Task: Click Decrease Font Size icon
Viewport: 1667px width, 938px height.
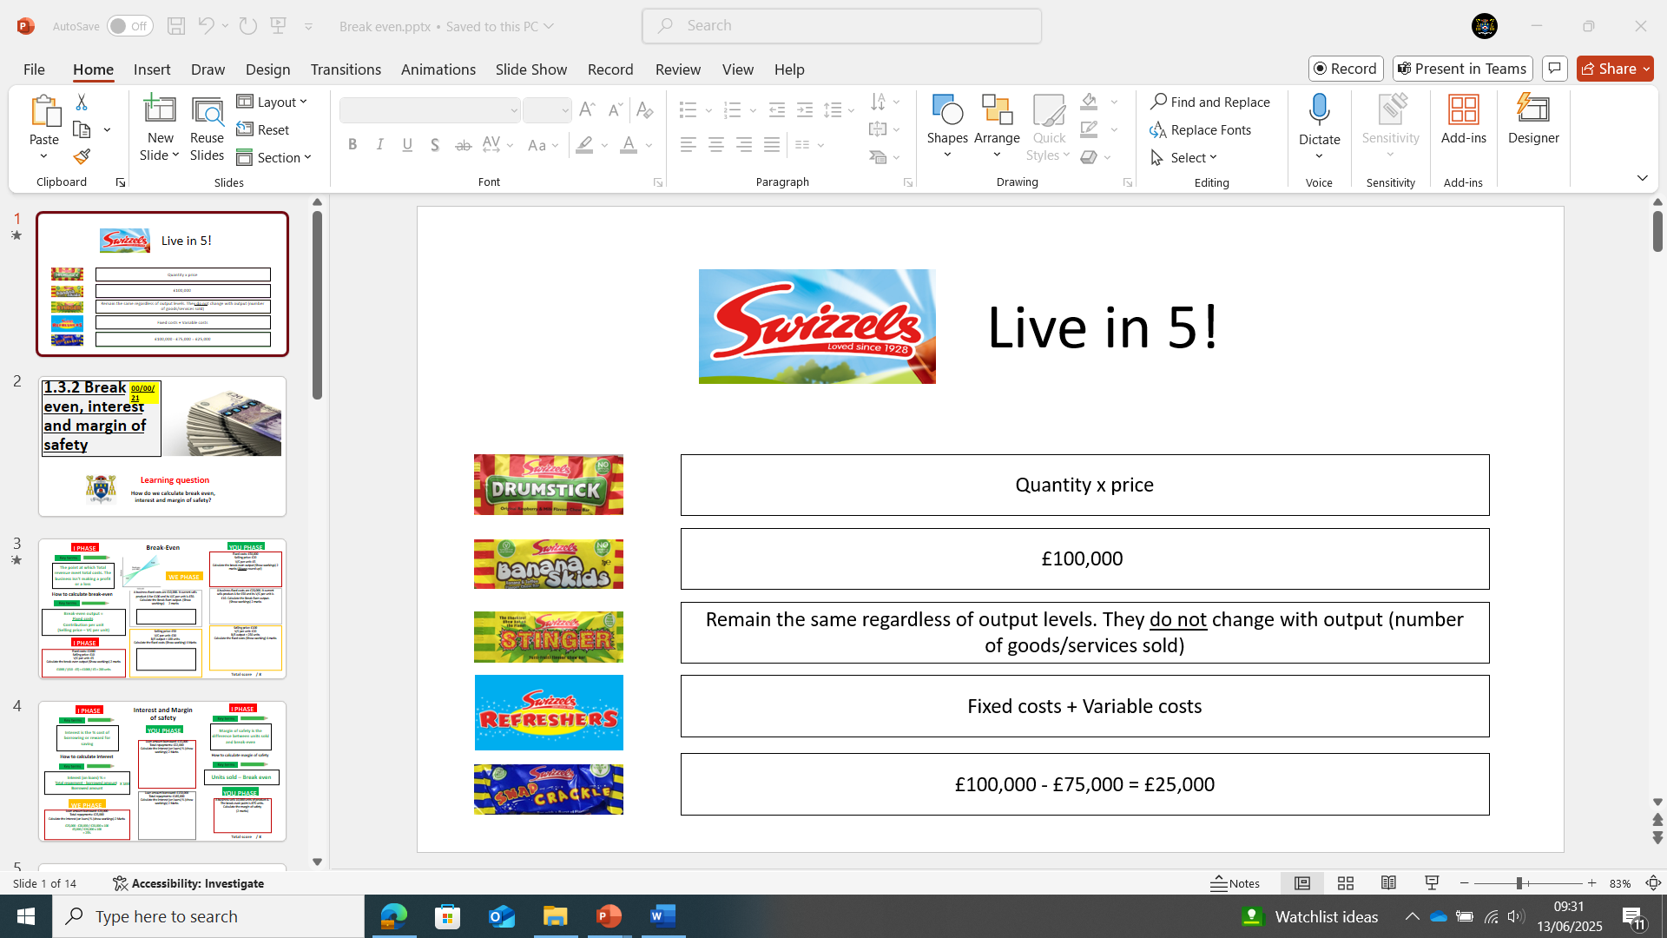Action: 615,109
